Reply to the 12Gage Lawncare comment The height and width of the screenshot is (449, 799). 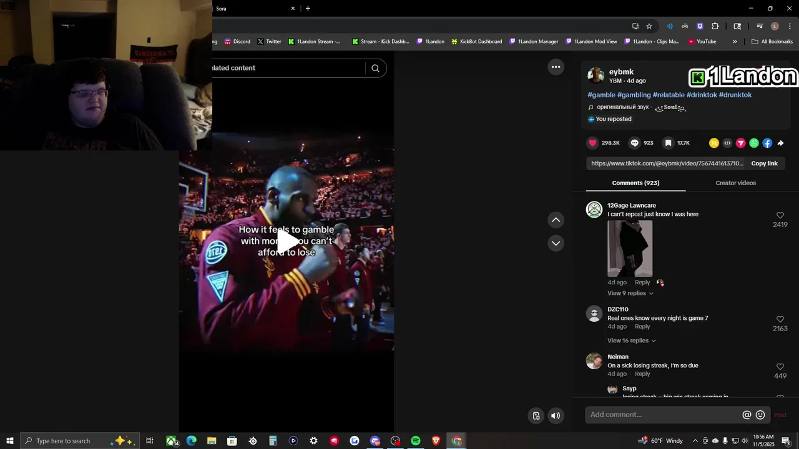click(x=642, y=282)
